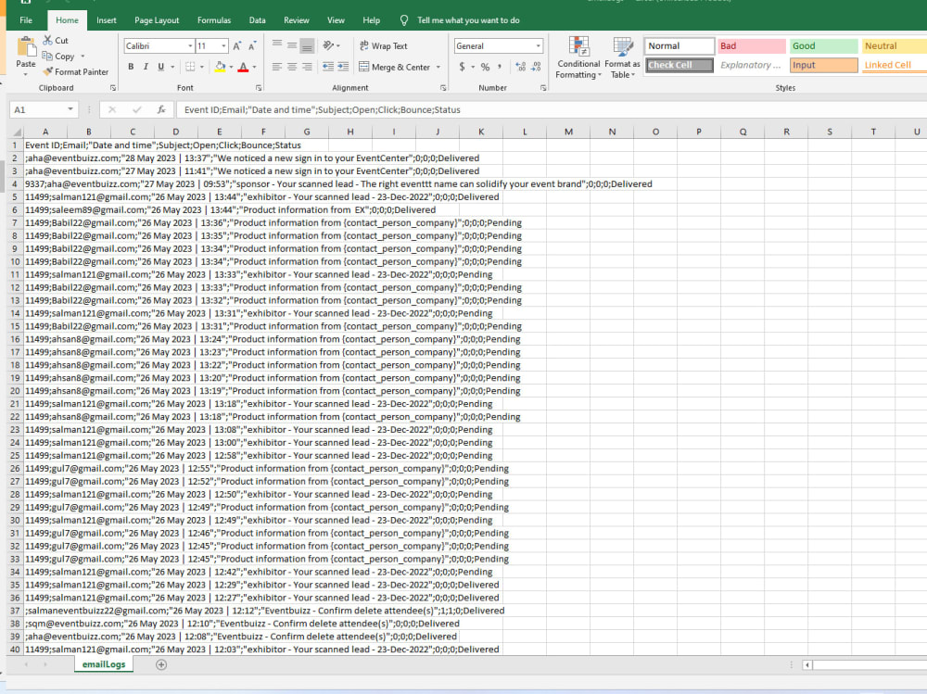Screen dimensions: 927x694
Task: Click Decrease Indent icon
Action: [328, 67]
